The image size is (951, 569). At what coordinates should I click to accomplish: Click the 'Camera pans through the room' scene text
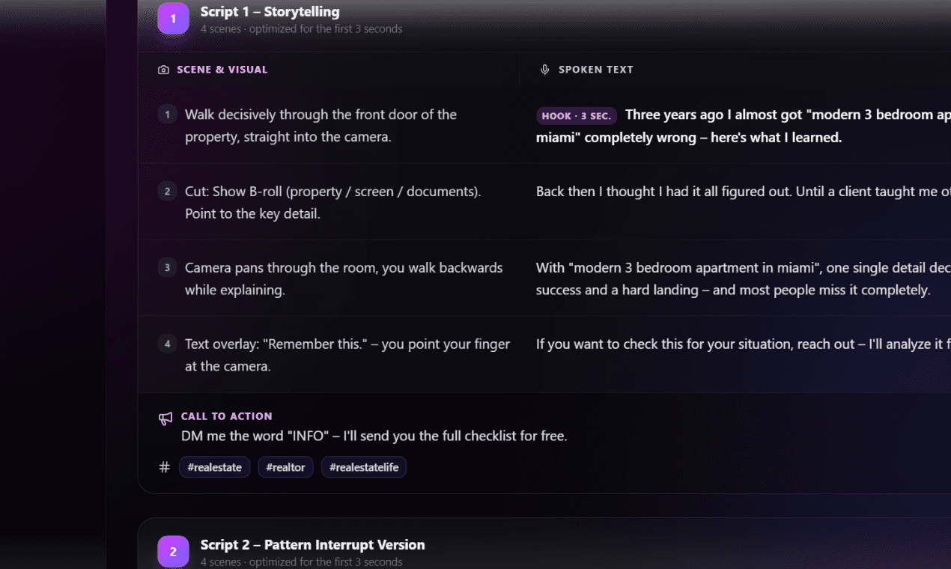pos(344,279)
